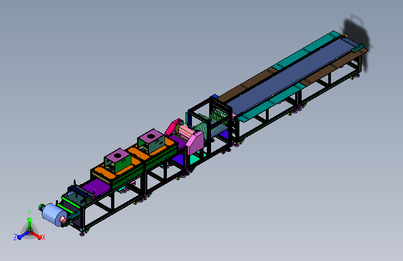Click the blue Z axis of the triad
Screen dimensions: 403x261
[23, 235]
